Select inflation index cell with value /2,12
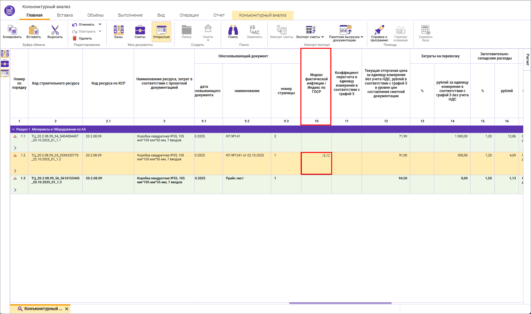The height and width of the screenshot is (314, 531). pyautogui.click(x=316, y=163)
